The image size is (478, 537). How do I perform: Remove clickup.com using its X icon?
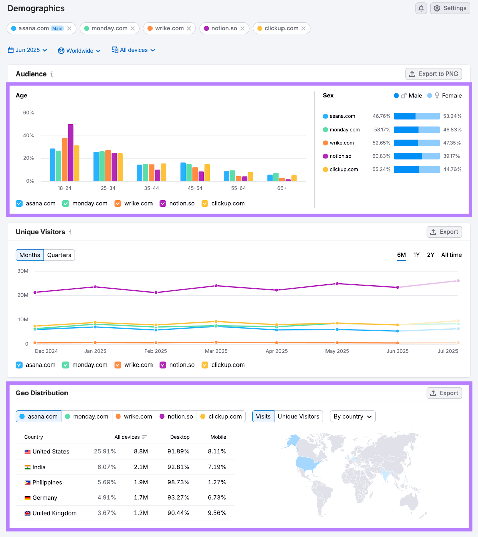click(x=303, y=28)
